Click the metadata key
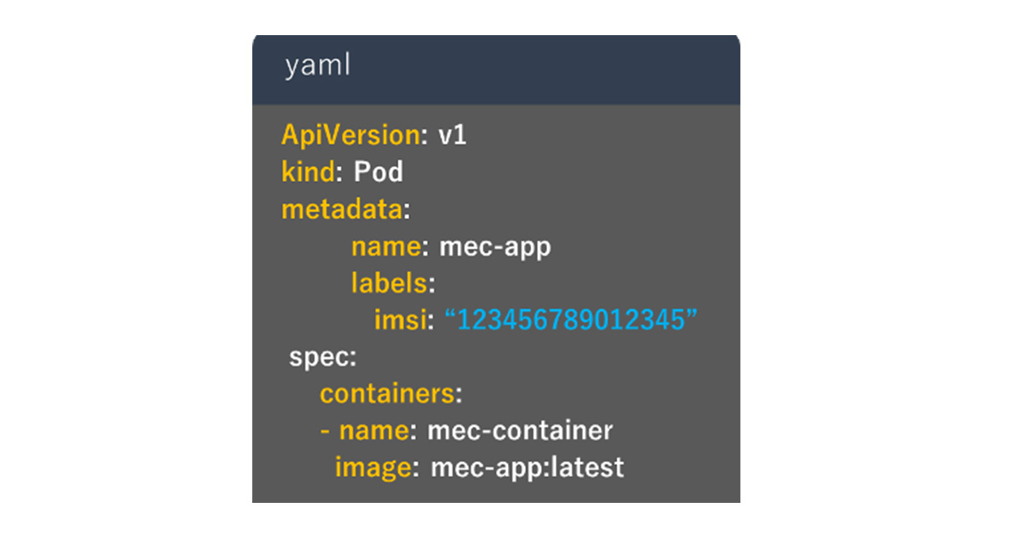The height and width of the screenshot is (538, 1026). coord(341,210)
